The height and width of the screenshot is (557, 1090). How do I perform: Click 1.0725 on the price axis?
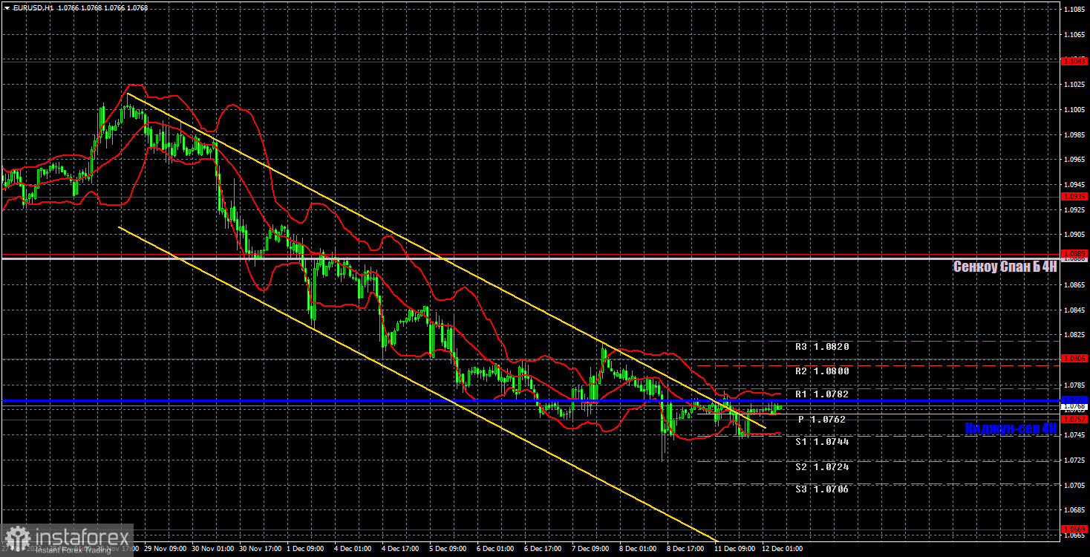point(1074,460)
